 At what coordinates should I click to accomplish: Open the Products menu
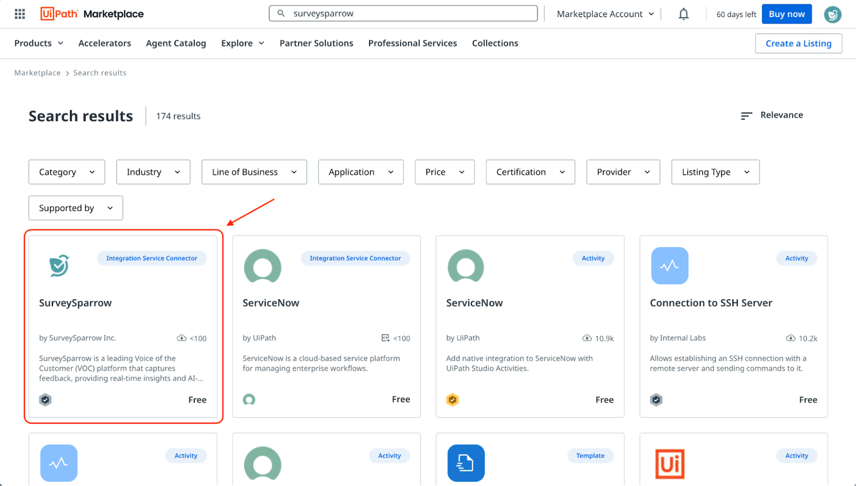tap(39, 43)
